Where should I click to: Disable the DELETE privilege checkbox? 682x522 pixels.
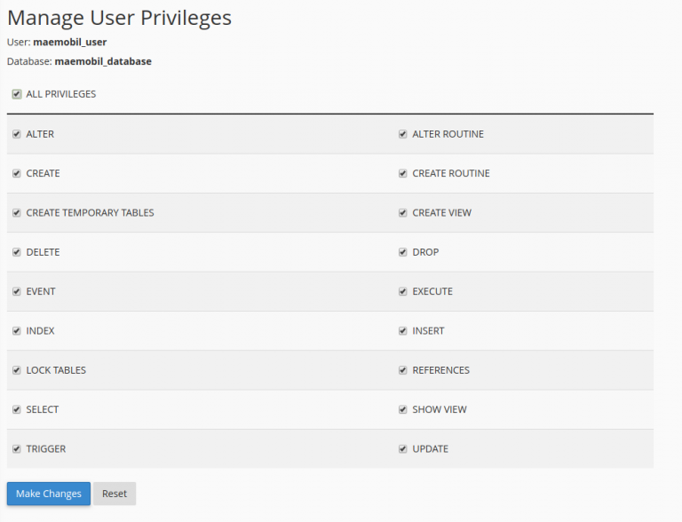click(17, 252)
